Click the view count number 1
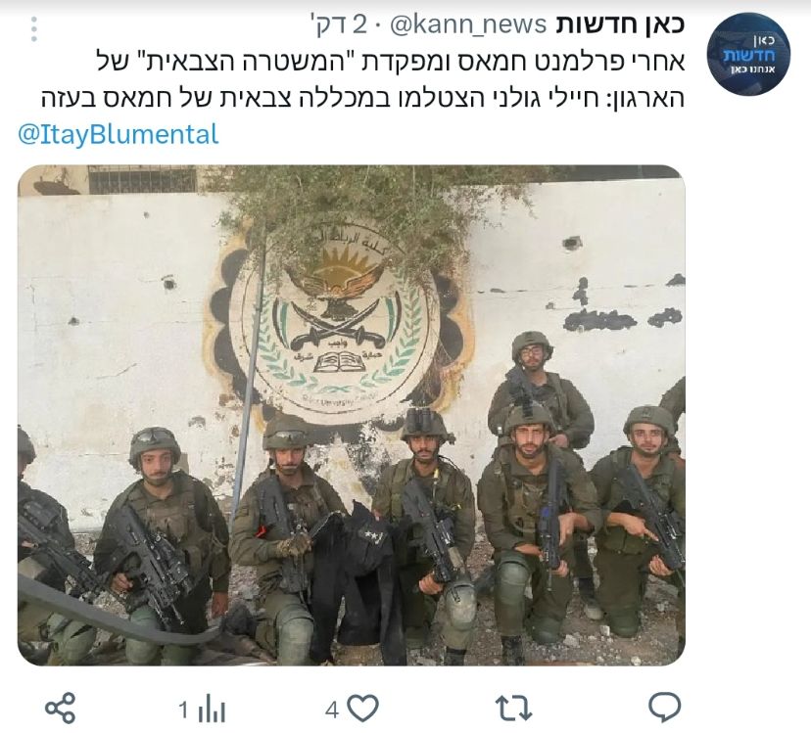The width and height of the screenshot is (811, 733). 183,710
